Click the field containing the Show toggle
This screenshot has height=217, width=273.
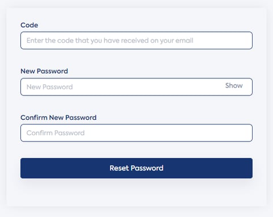(x=136, y=87)
